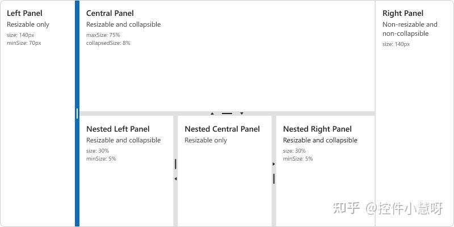Viewport: 454px width, 227px height.
Task: Click the thin divider before Right Panel
Action: click(375, 113)
